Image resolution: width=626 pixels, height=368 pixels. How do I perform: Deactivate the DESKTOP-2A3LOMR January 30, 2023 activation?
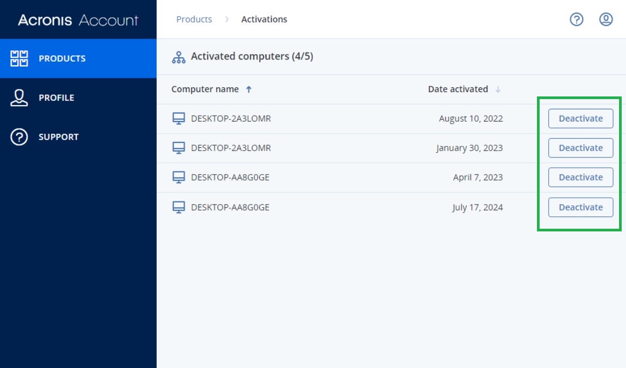click(x=580, y=148)
